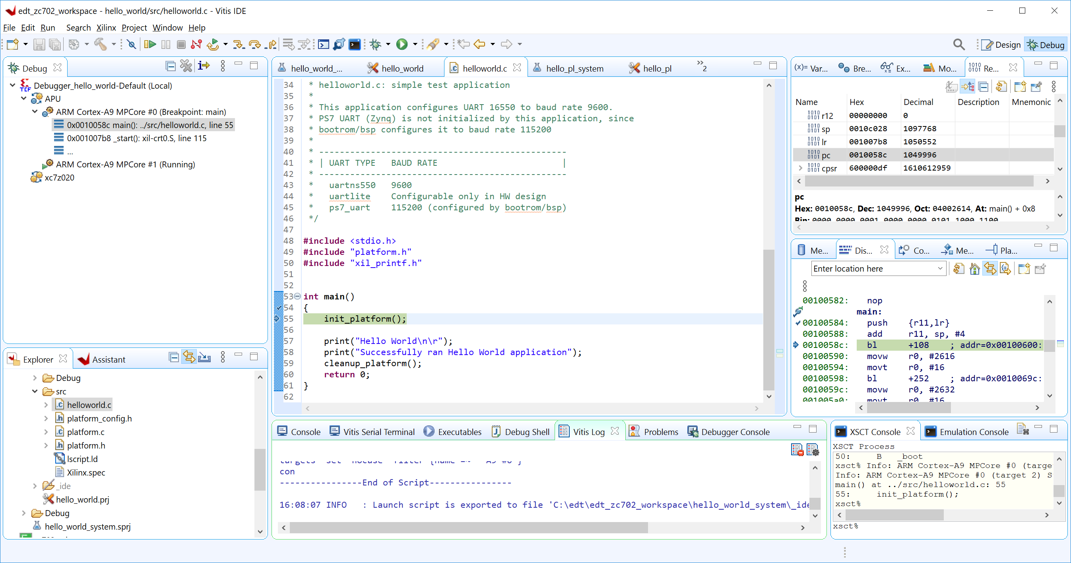Click the code editor vertical scrollbar thumb
Image resolution: width=1071 pixels, height=563 pixels.
[x=769, y=320]
